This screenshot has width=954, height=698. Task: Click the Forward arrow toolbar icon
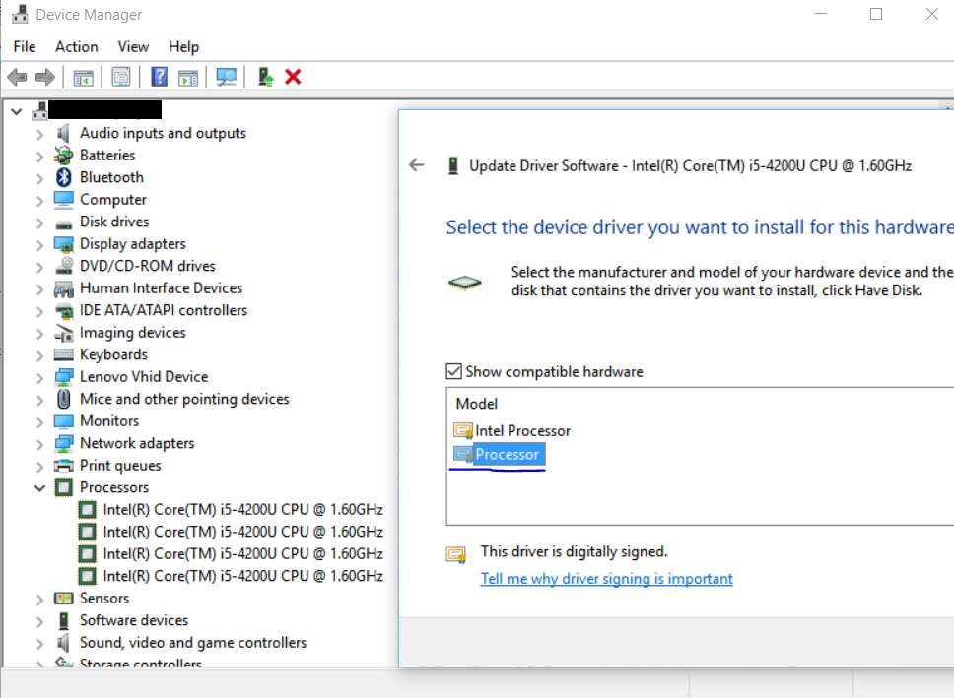(45, 77)
